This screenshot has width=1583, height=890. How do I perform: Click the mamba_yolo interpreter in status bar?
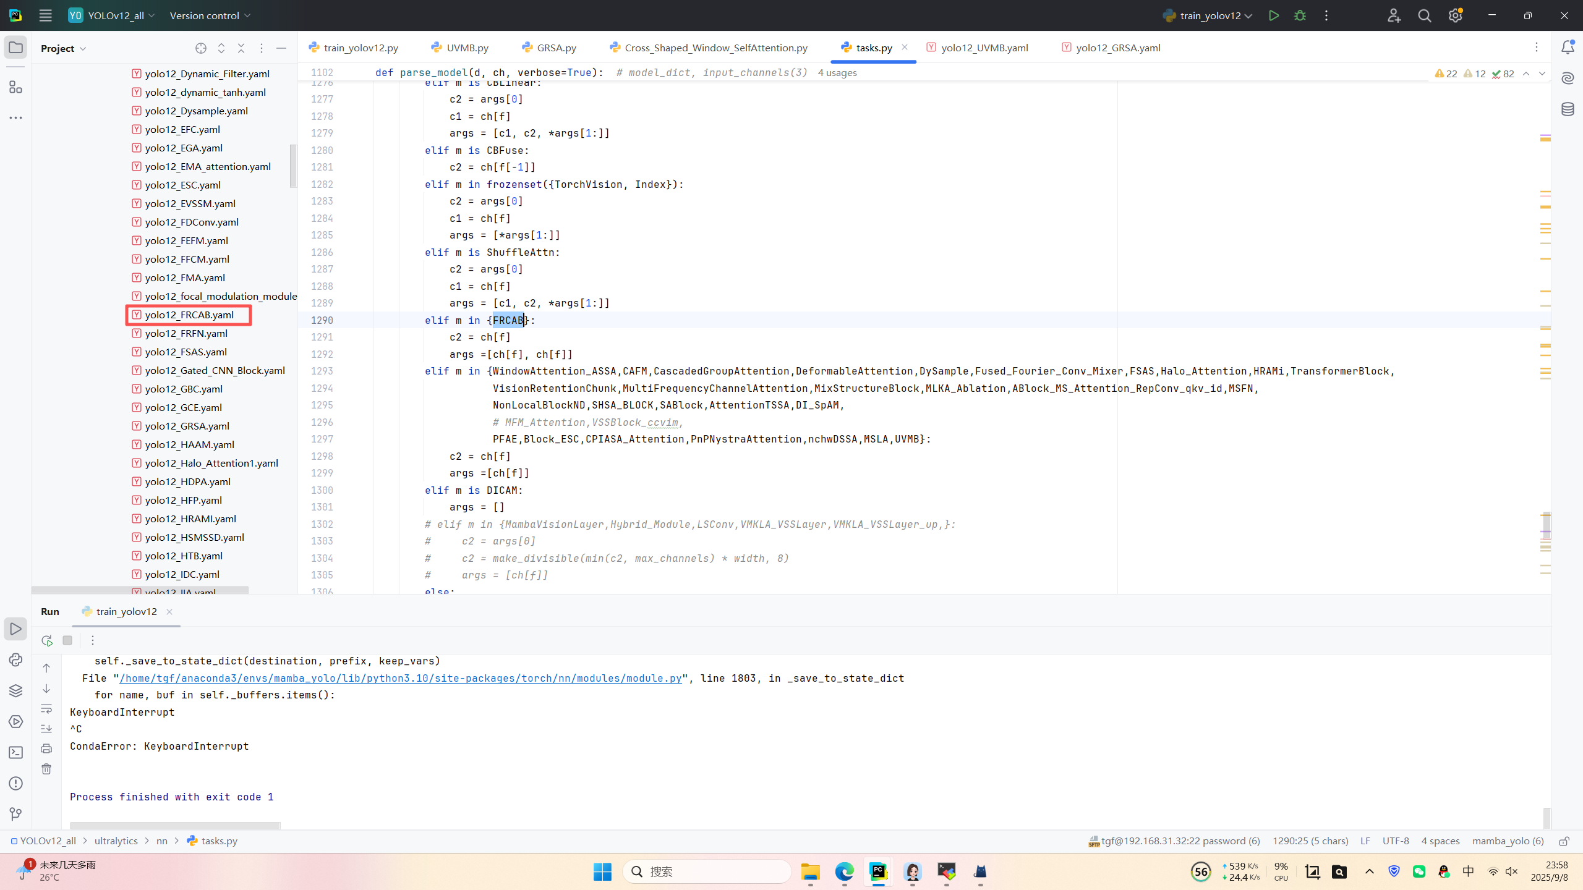click(x=1508, y=841)
